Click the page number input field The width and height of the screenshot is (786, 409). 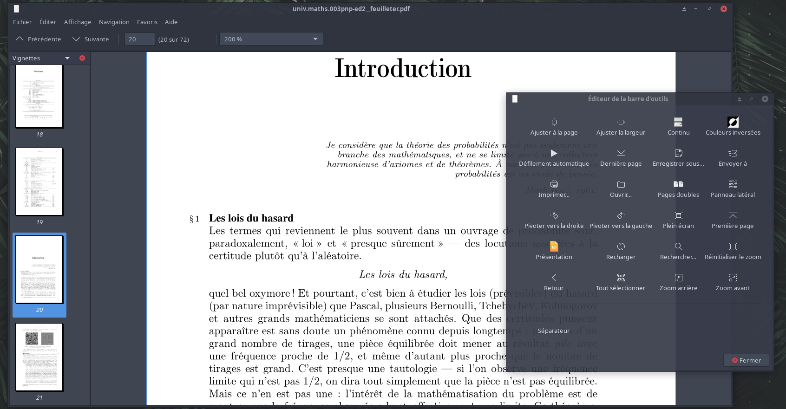point(139,39)
